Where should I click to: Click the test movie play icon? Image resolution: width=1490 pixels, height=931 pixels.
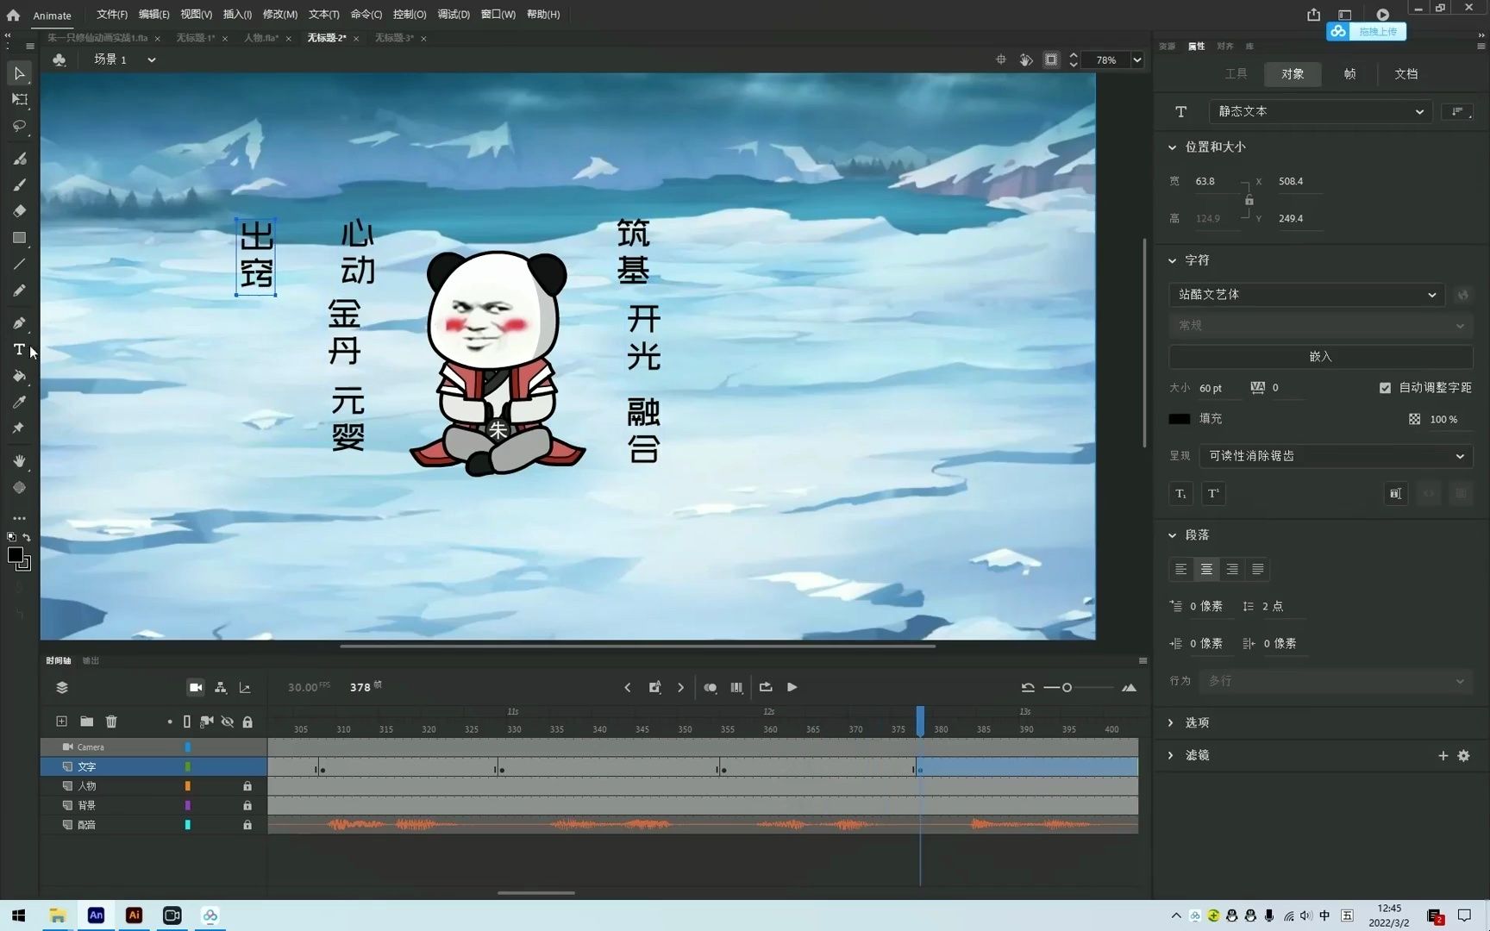pos(1382,15)
